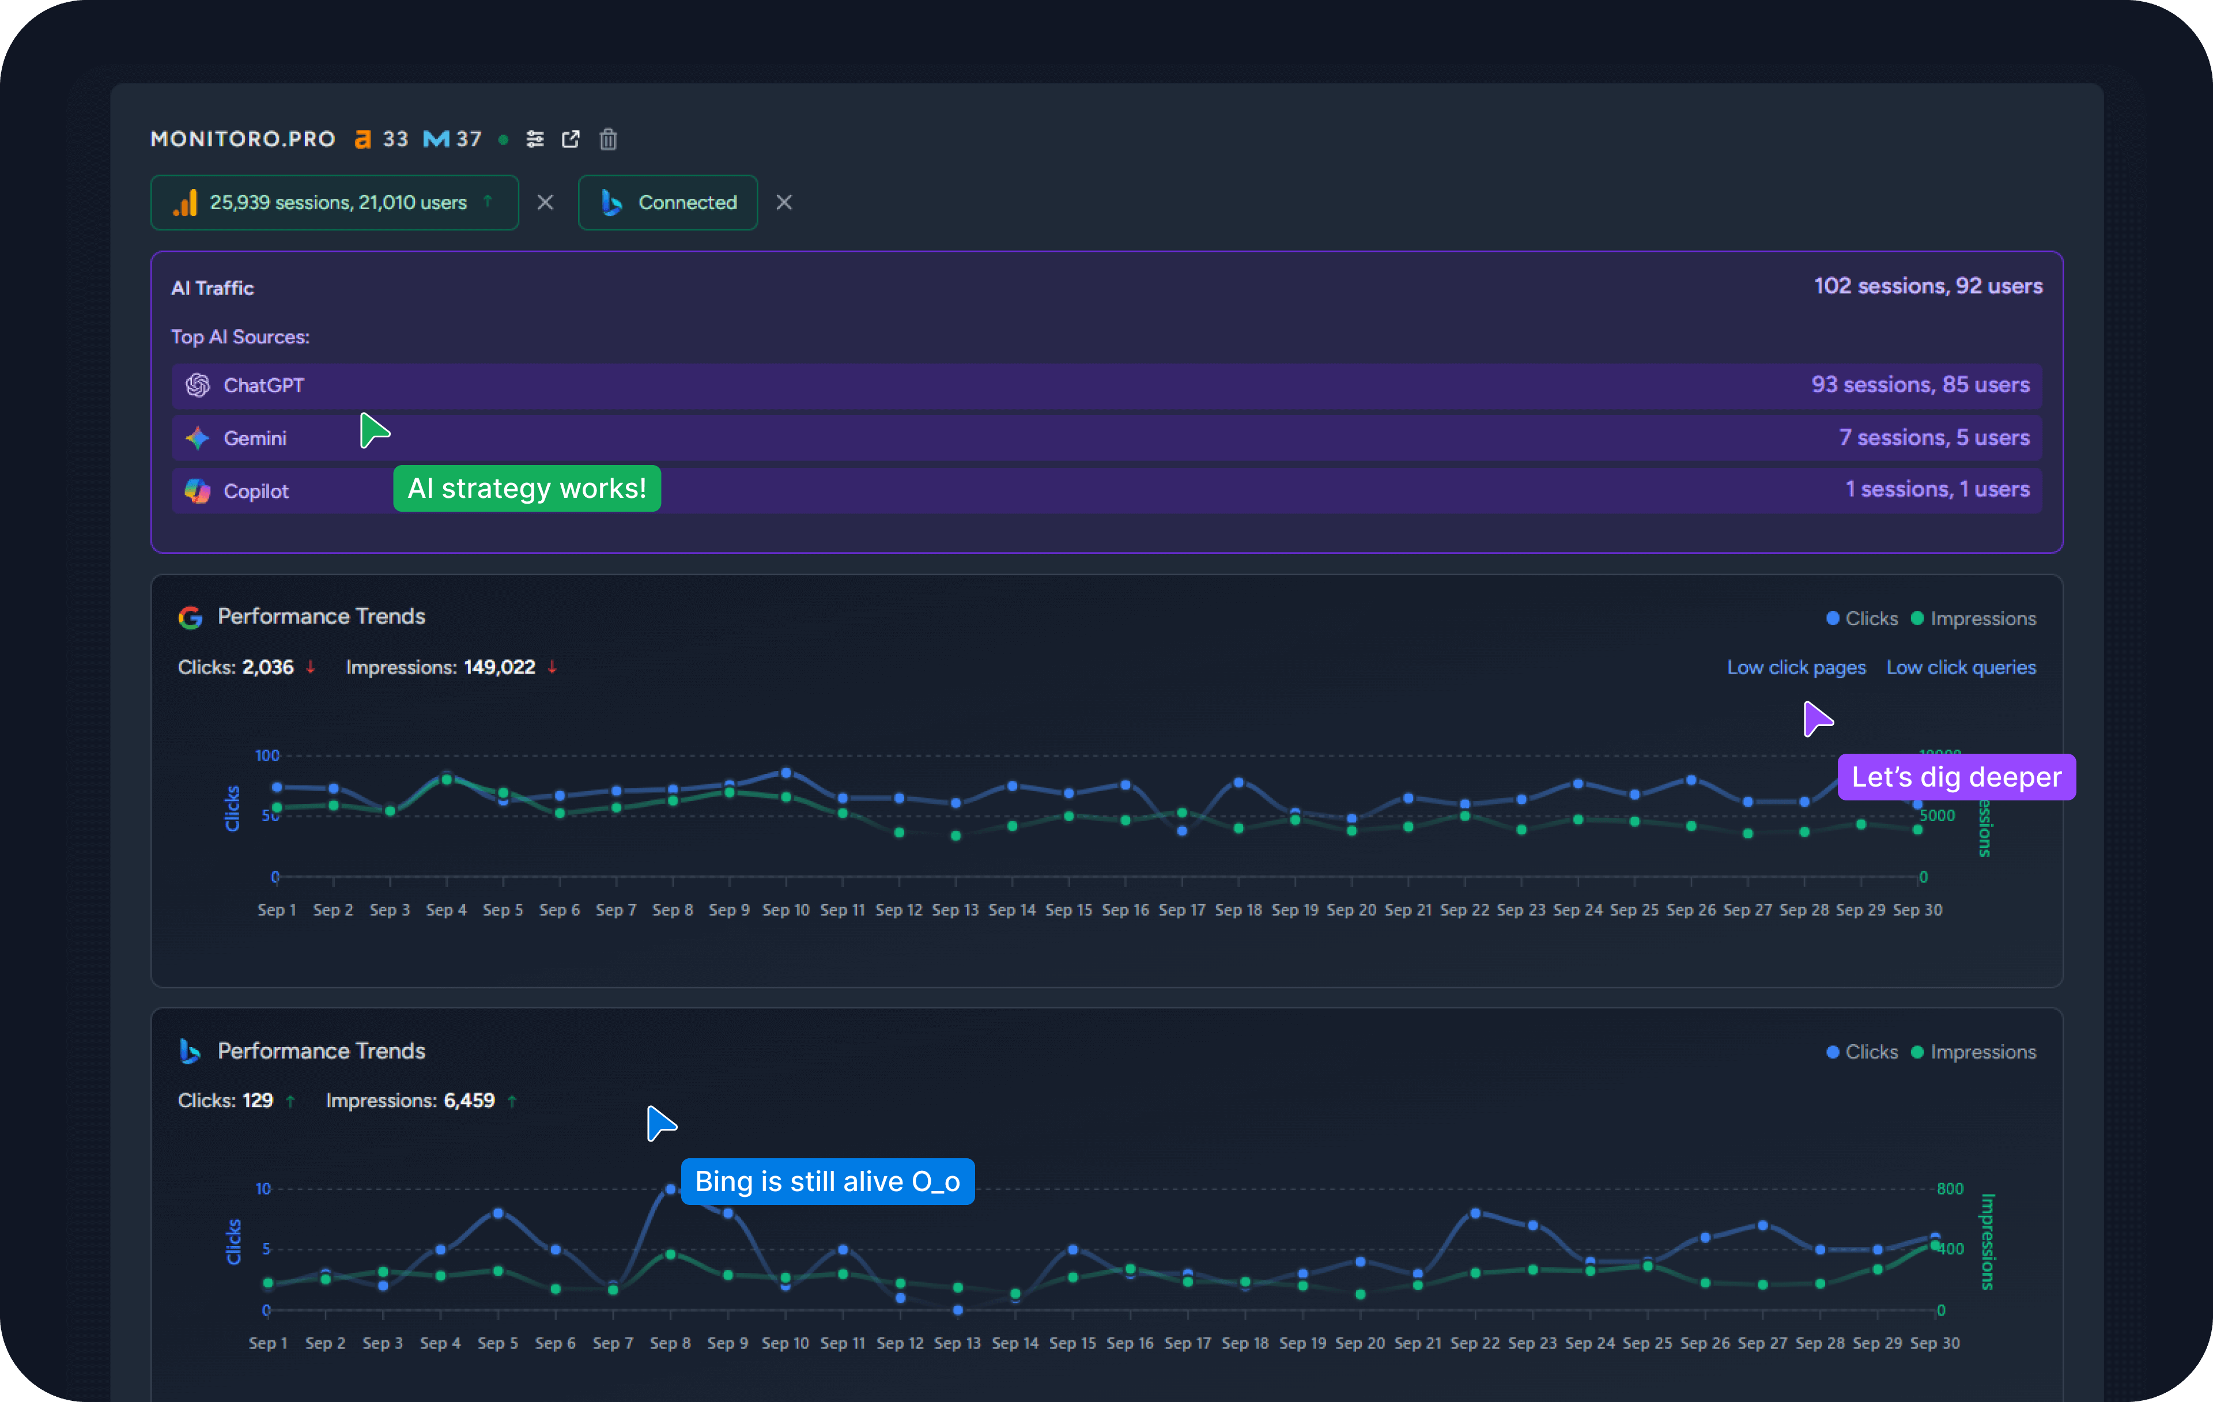Click the Copilot icon in Top AI Sources
The width and height of the screenshot is (2213, 1402).
point(198,490)
